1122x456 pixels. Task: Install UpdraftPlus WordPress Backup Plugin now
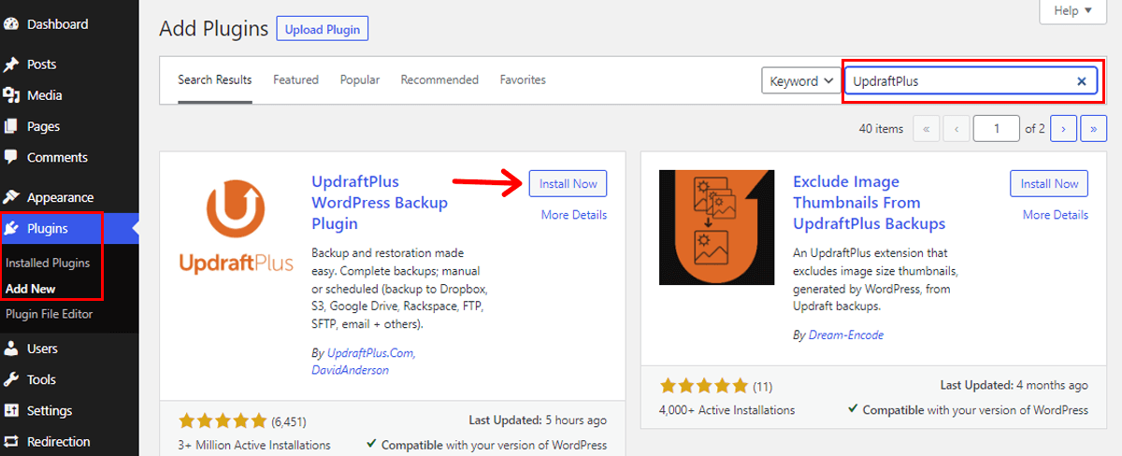(568, 184)
